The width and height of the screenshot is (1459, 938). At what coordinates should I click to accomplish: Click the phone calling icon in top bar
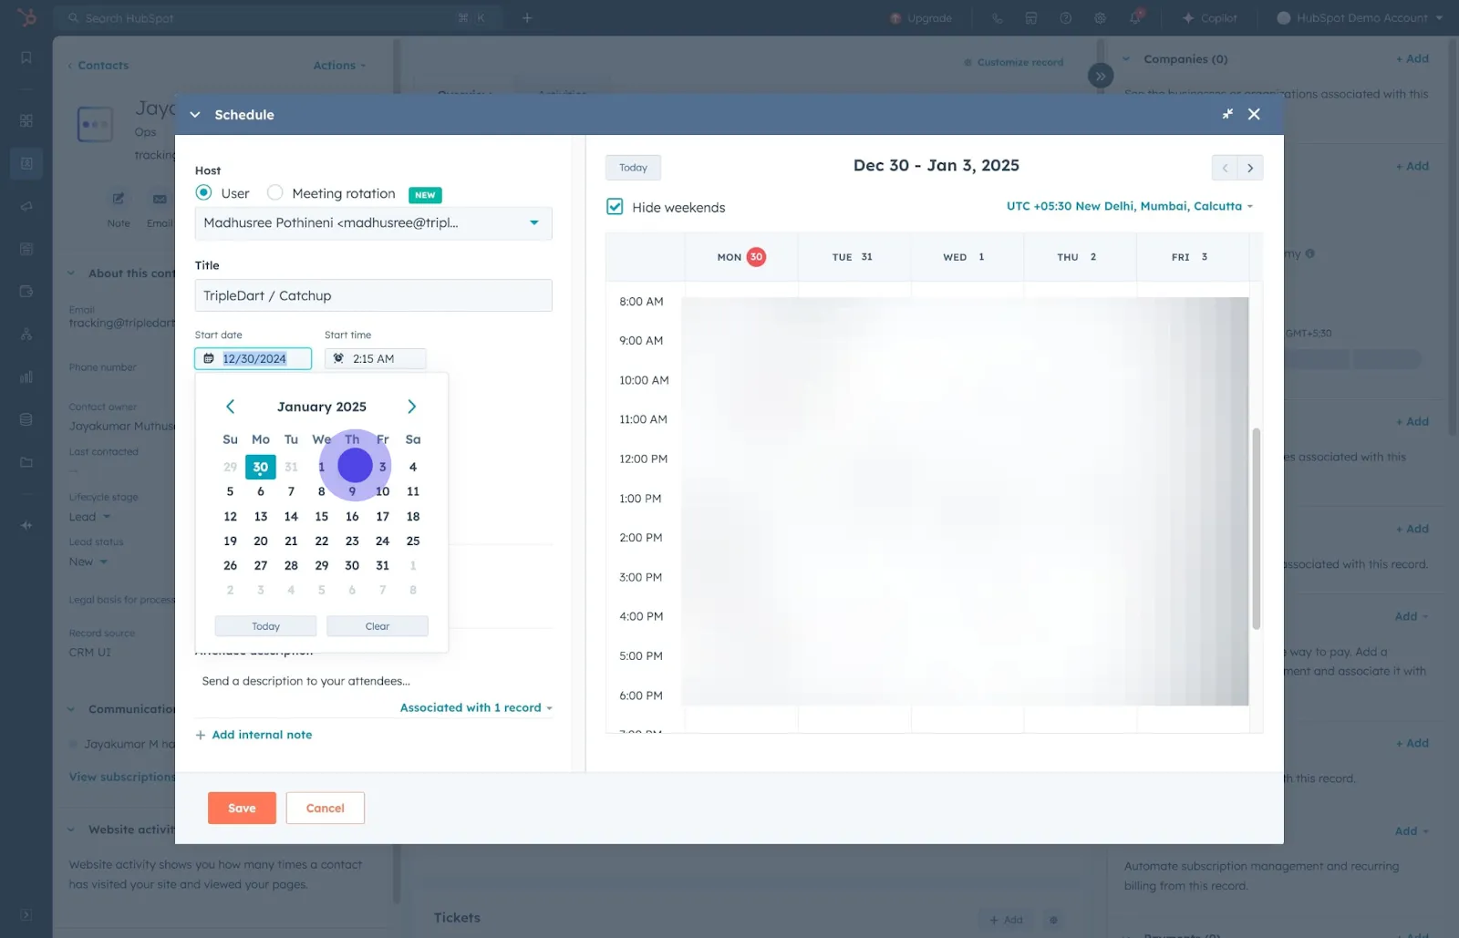[x=997, y=17]
